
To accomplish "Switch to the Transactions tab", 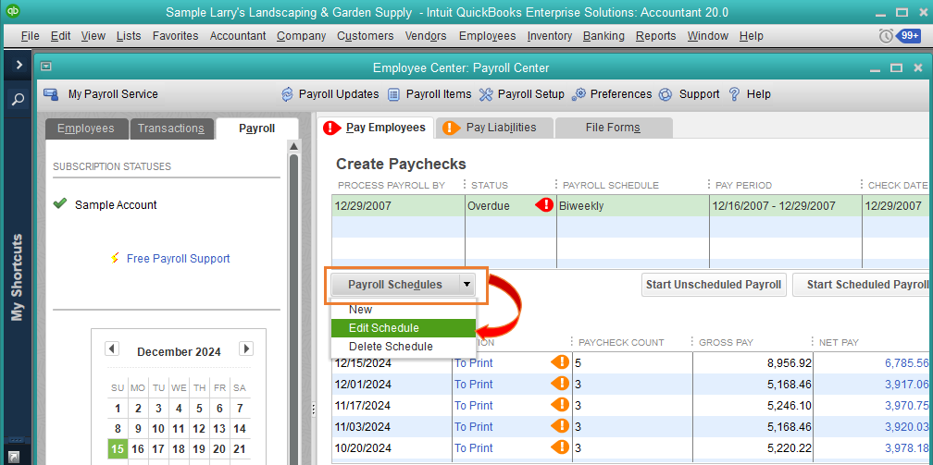I will 172,128.
